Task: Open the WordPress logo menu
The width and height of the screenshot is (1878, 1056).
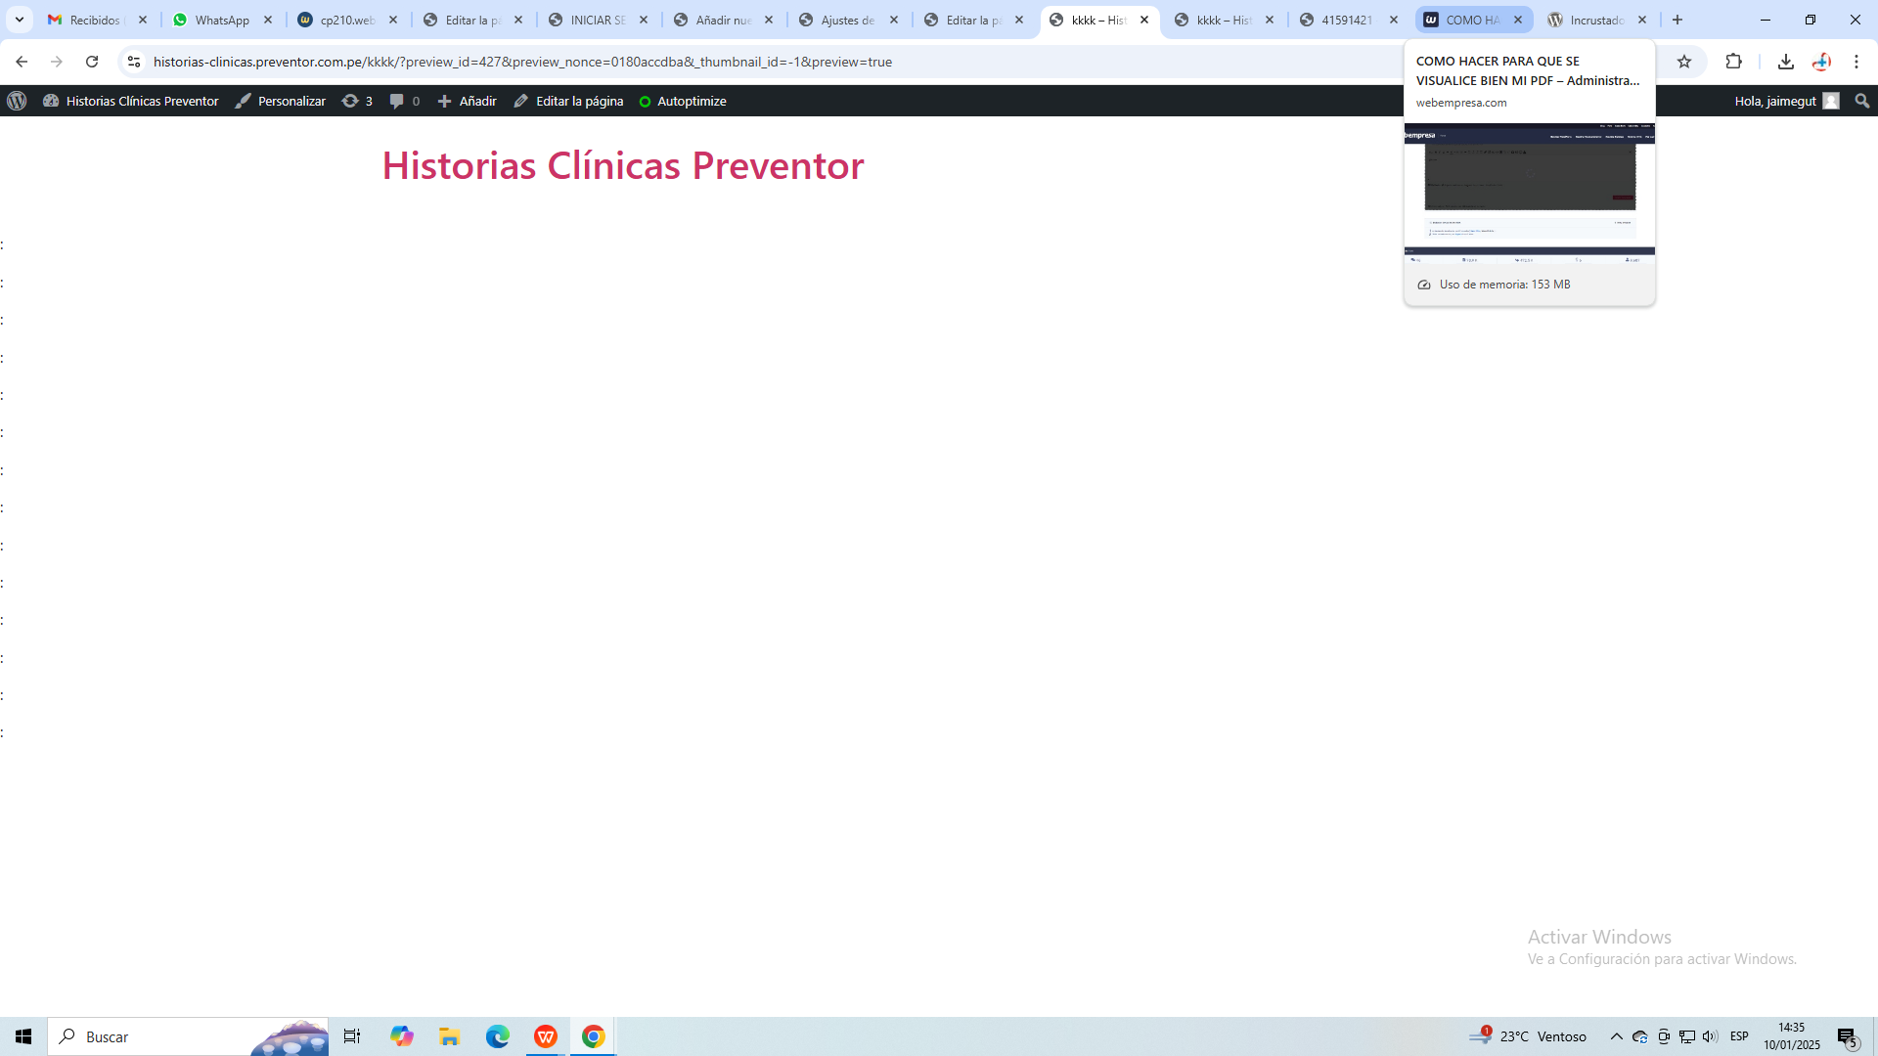Action: coord(17,101)
